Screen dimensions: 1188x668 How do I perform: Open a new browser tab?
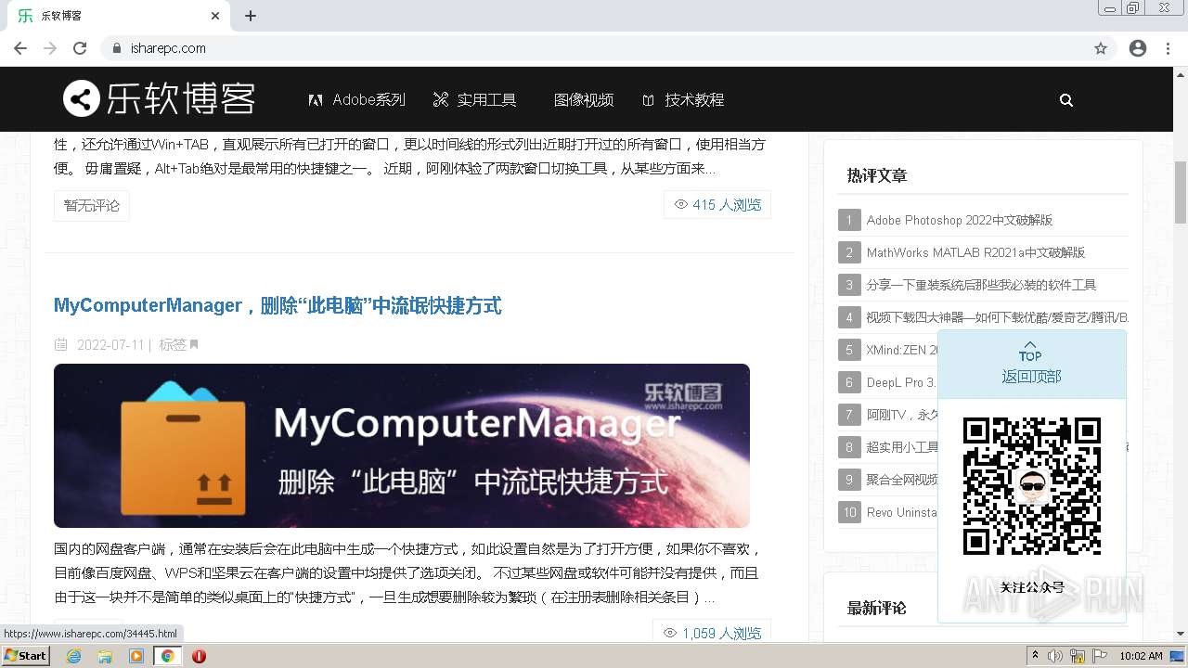[251, 16]
